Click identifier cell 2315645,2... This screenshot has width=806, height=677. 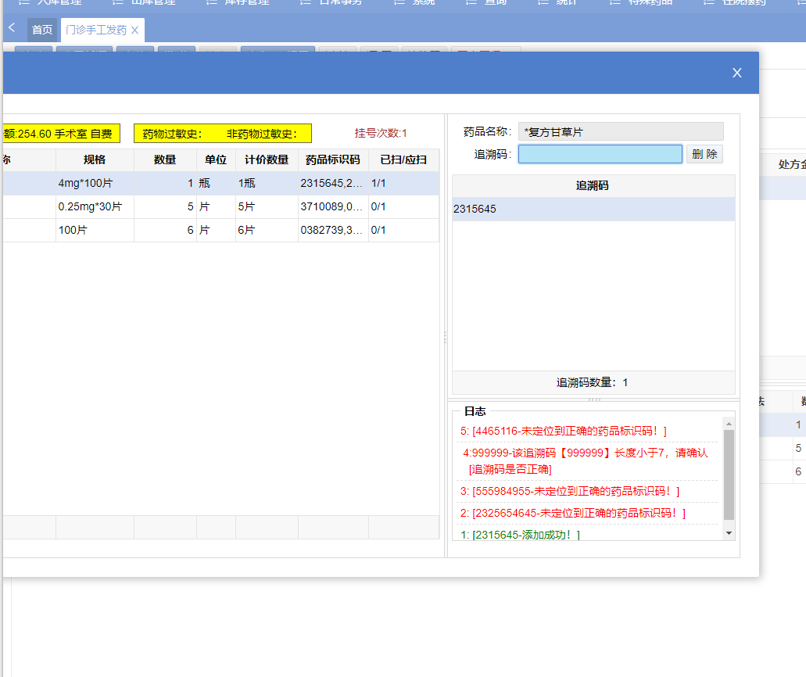[331, 184]
